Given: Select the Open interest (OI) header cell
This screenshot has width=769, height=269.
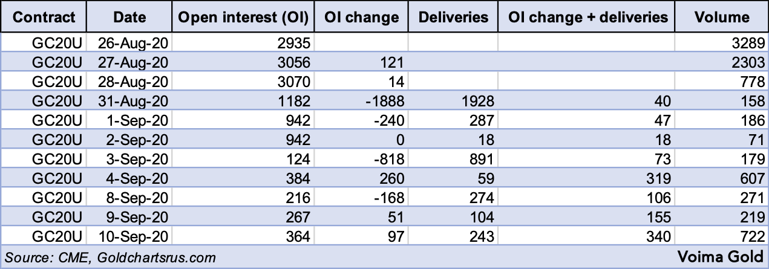Looking at the screenshot, I should (x=243, y=17).
